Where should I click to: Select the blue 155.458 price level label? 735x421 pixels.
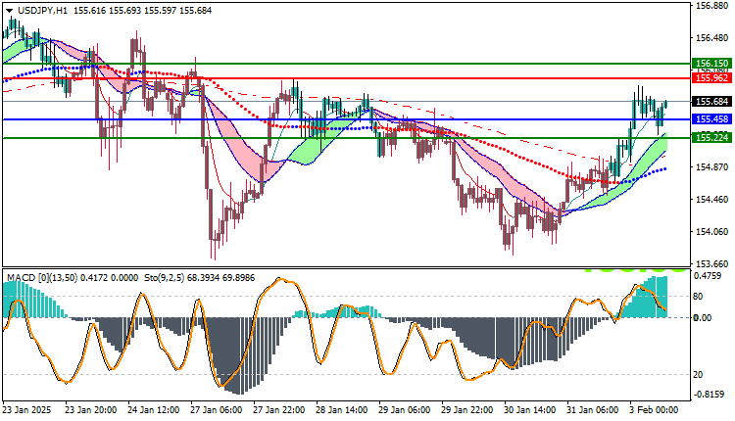pos(712,119)
